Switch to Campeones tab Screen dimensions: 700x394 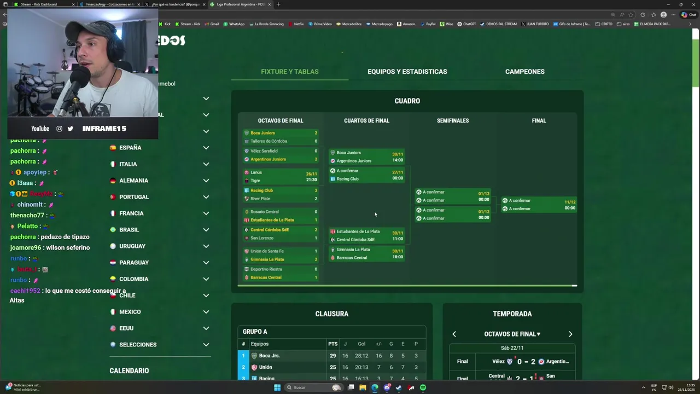click(525, 72)
